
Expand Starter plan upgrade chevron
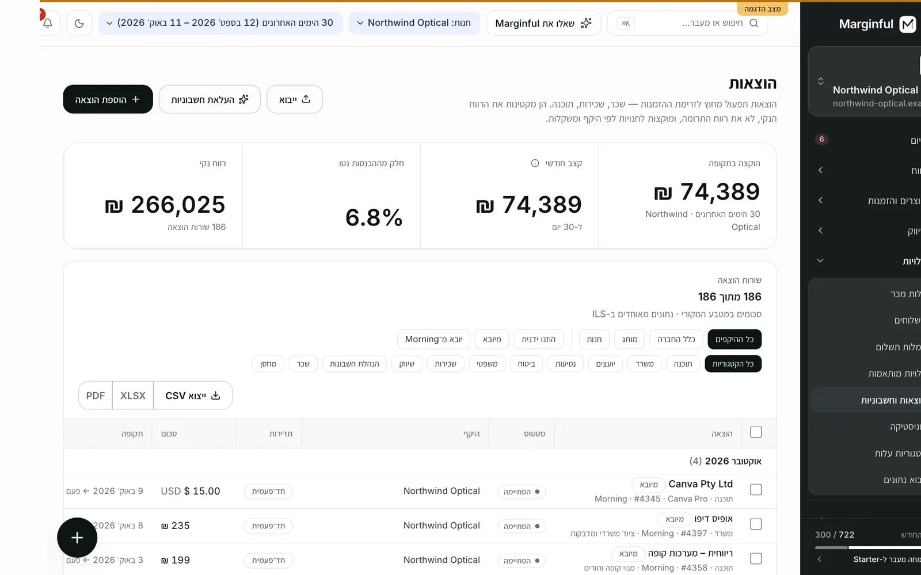[819, 559]
